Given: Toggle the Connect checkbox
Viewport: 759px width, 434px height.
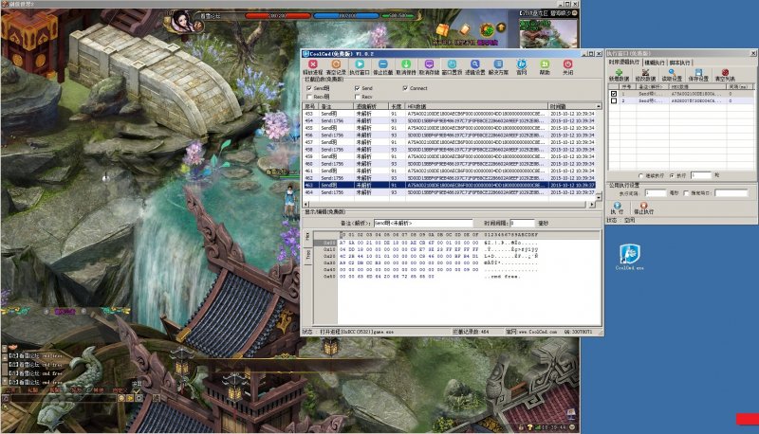Looking at the screenshot, I should pyautogui.click(x=405, y=88).
